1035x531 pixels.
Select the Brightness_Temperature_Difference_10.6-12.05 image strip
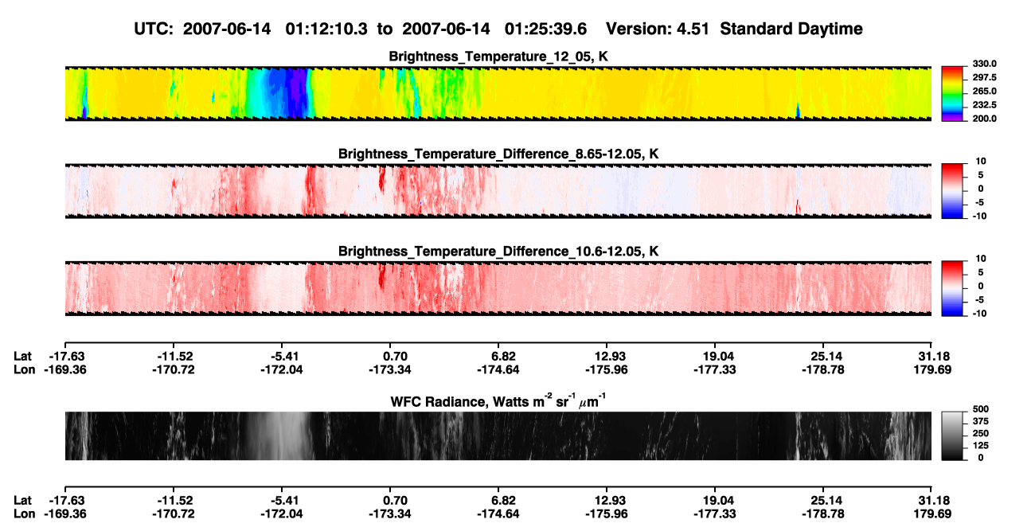(x=498, y=287)
